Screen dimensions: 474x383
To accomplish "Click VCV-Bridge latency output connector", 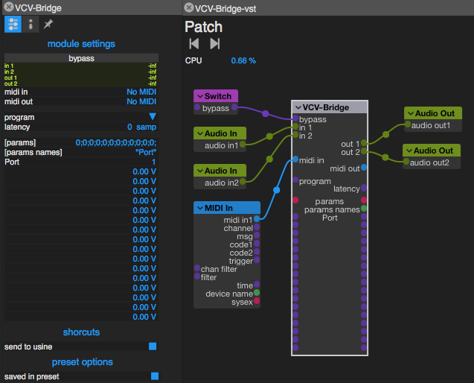I will coord(364,188).
